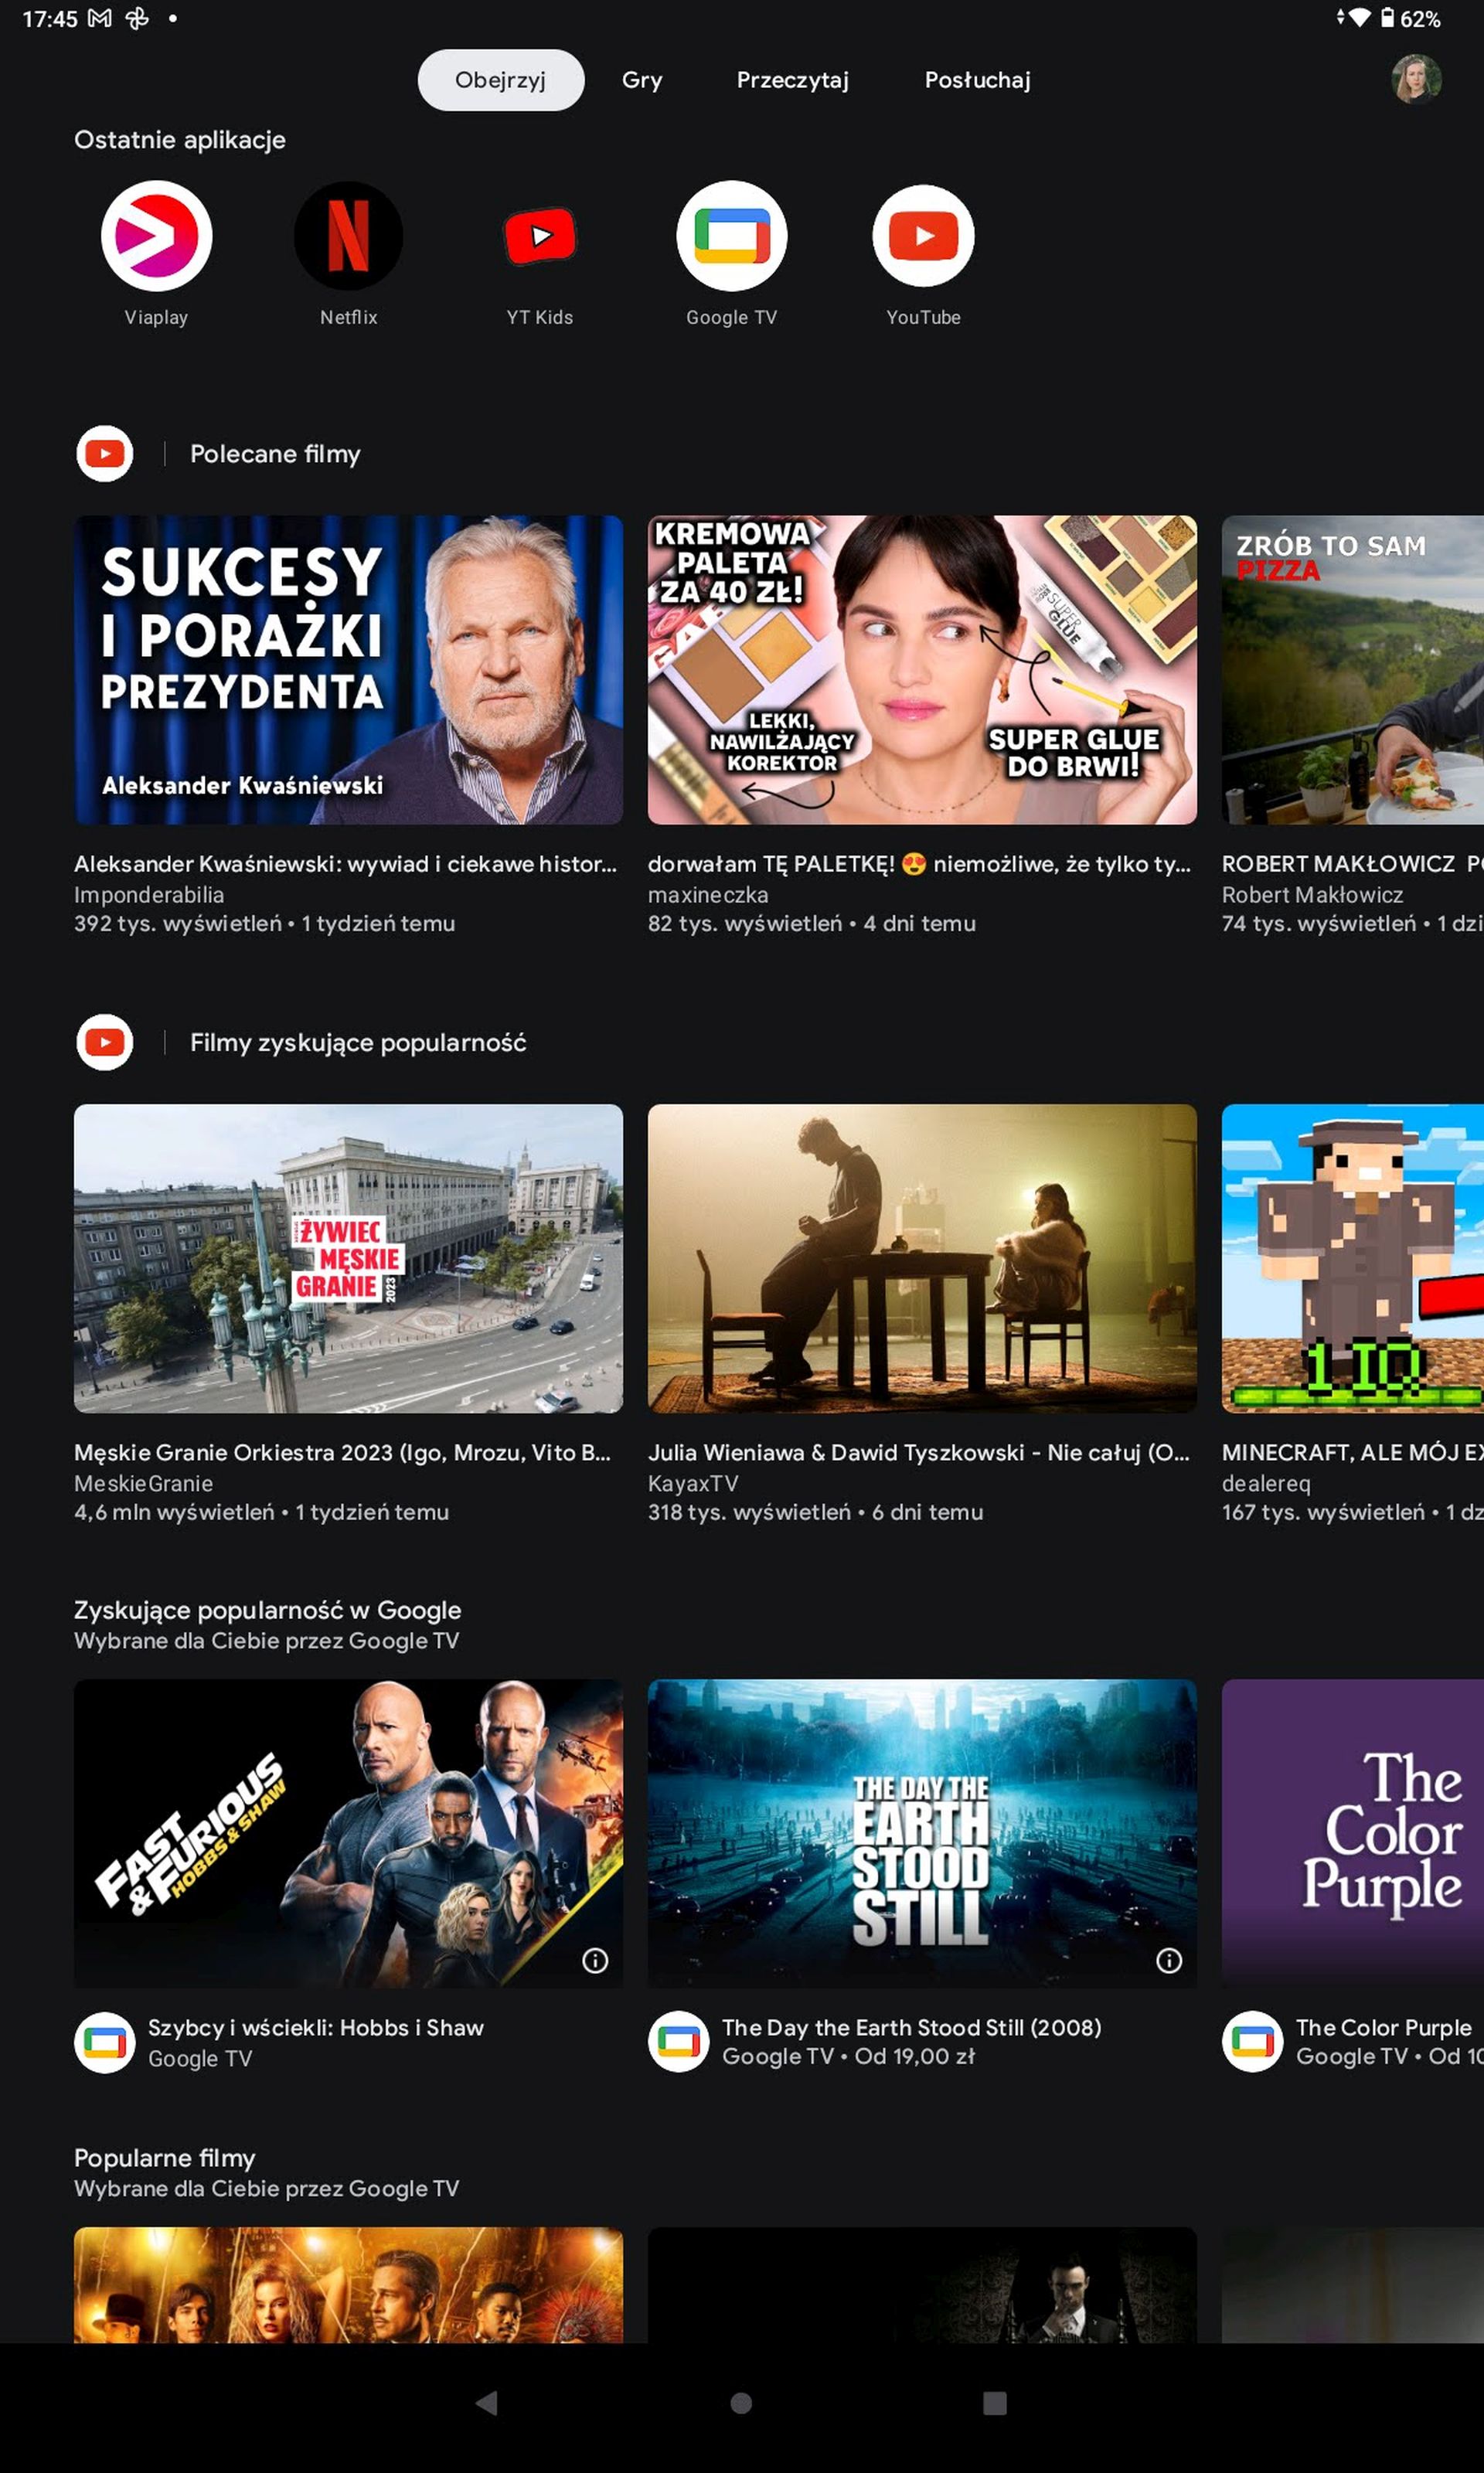Open info icon on Earth Stood Still poster
1484x2473 pixels.
point(1169,1960)
